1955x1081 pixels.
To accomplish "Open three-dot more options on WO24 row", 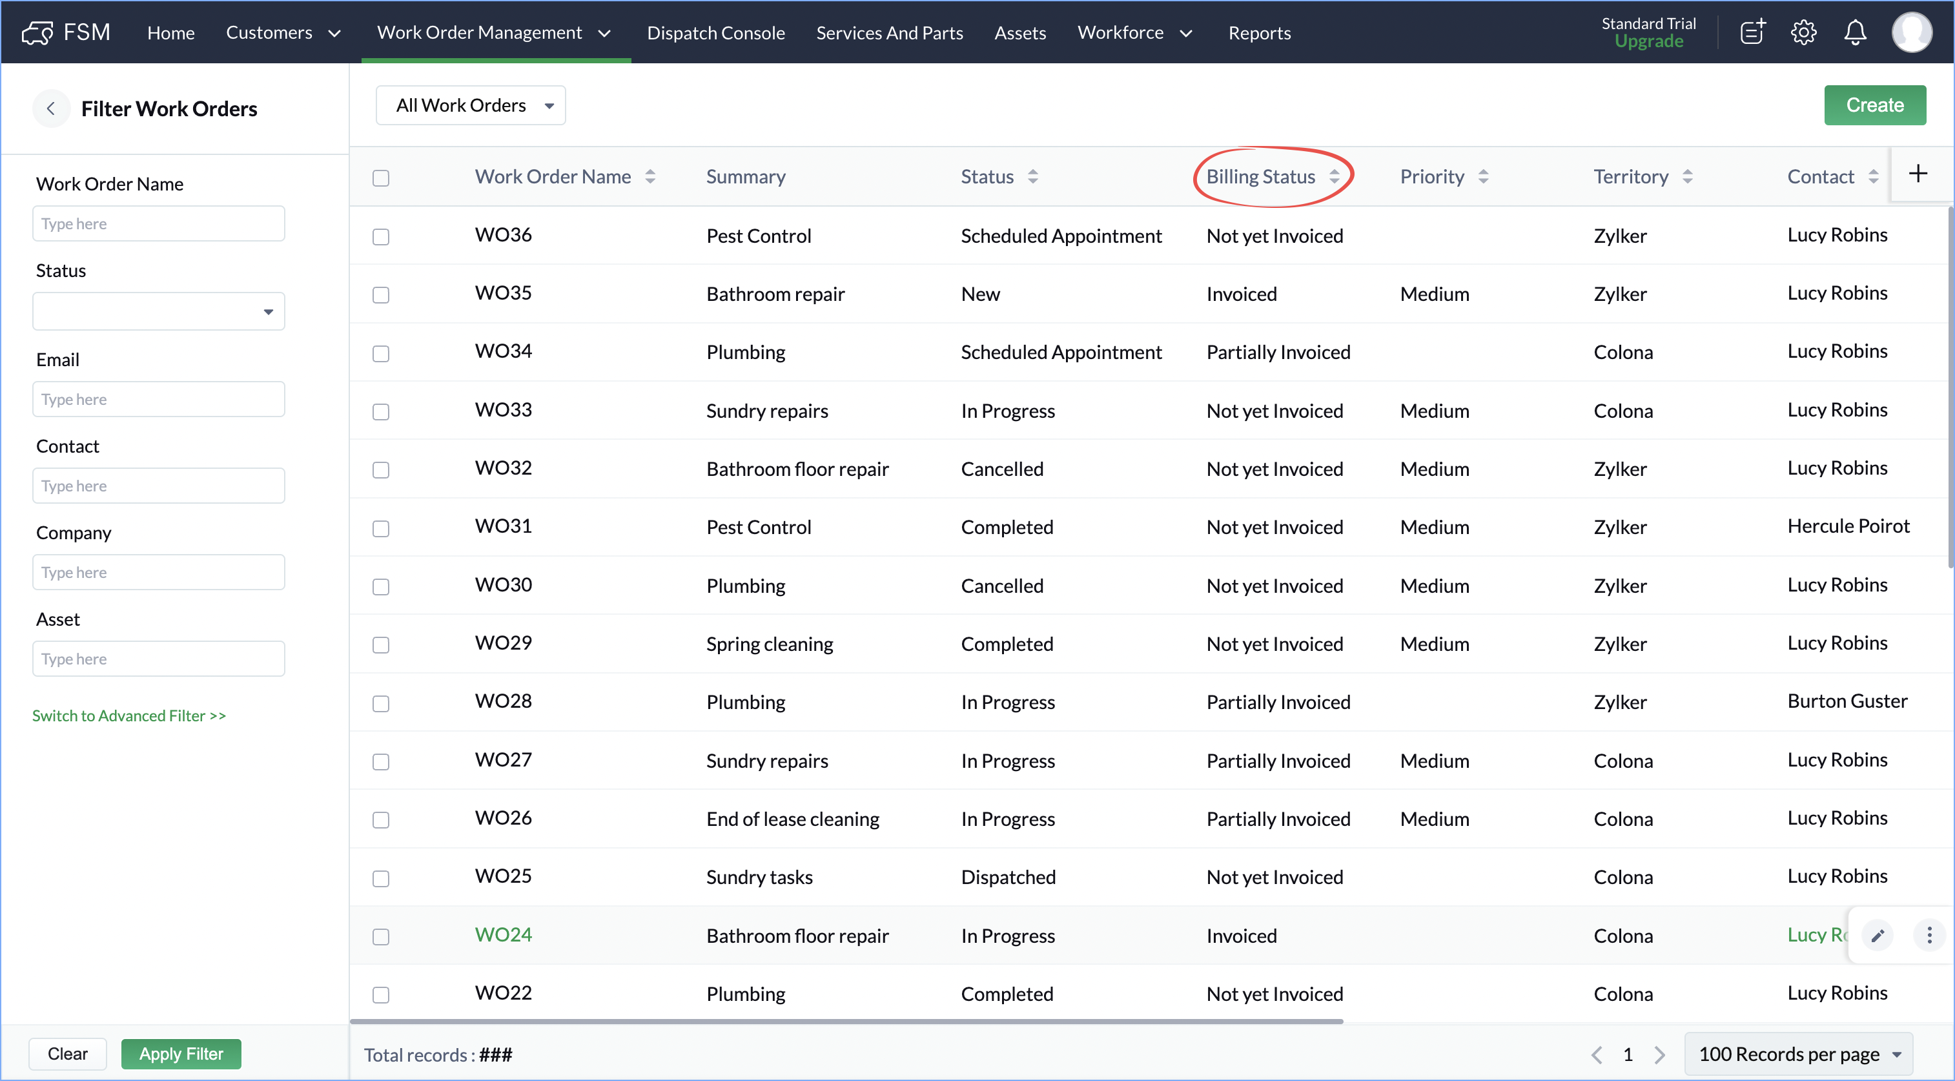I will [1929, 935].
